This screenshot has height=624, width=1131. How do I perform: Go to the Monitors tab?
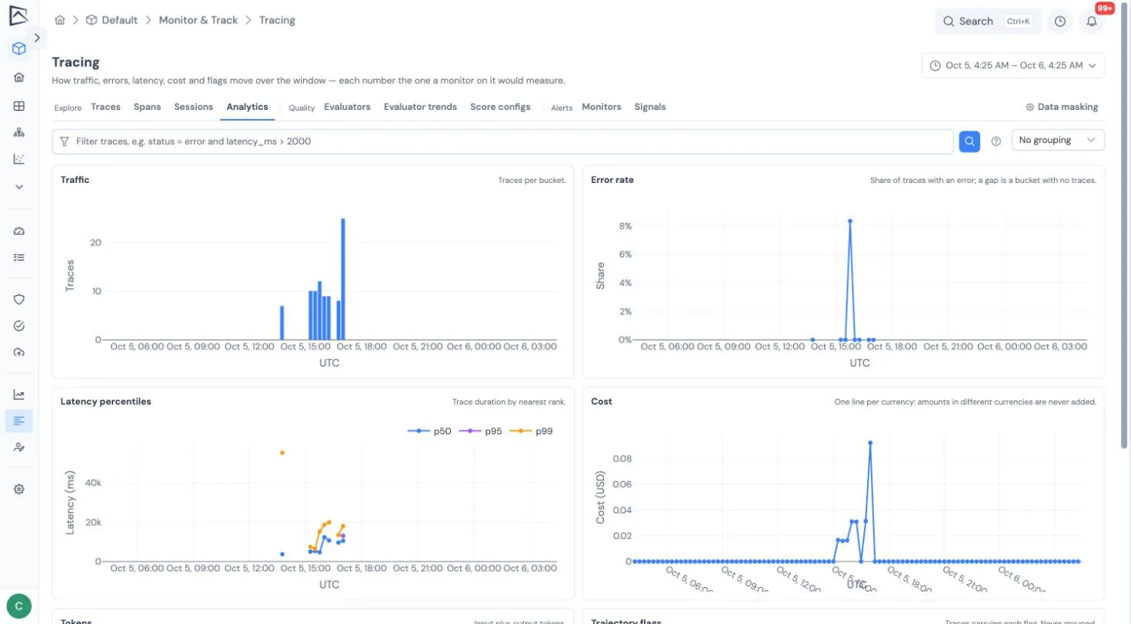pos(602,107)
